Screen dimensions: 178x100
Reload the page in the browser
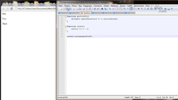pos(11,9)
